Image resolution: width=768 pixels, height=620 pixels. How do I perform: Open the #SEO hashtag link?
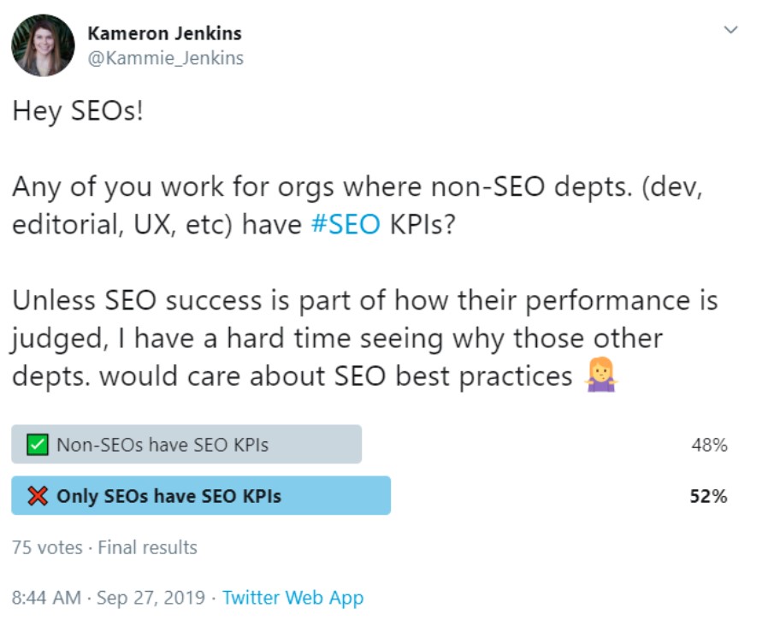347,225
